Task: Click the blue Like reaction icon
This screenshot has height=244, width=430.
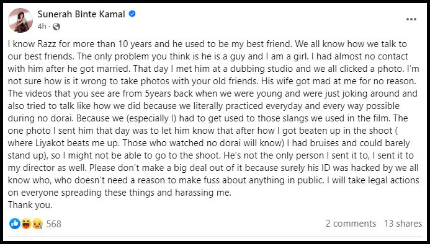Action: [x=14, y=224]
